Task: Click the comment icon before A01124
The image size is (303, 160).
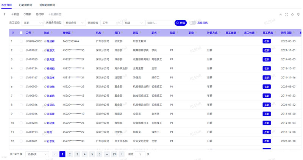Action: pyautogui.click(x=27, y=69)
